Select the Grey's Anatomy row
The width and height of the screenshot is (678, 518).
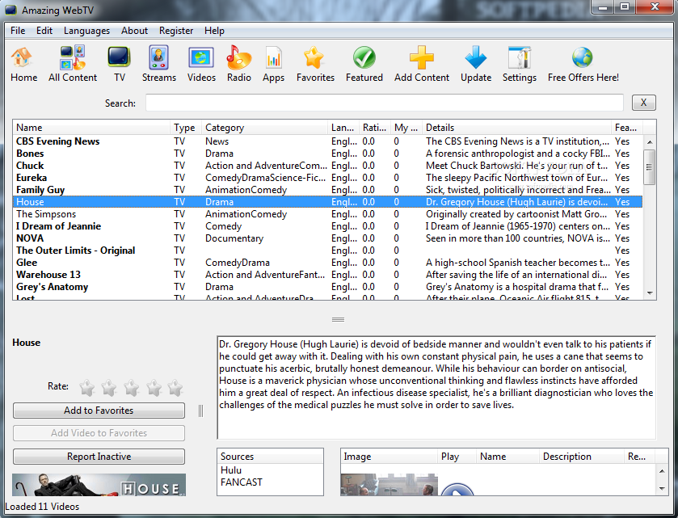327,287
